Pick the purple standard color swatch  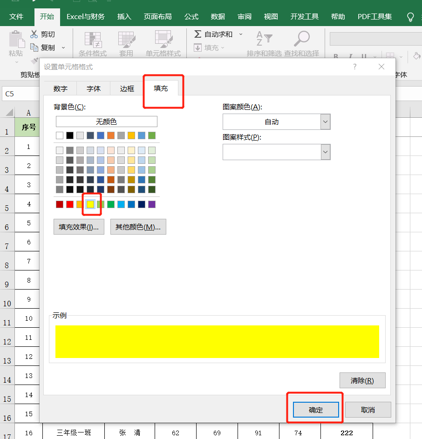click(152, 204)
